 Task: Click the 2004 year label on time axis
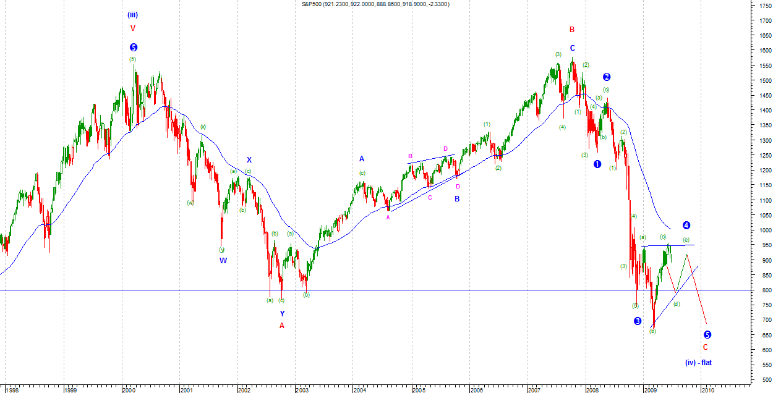[x=359, y=390]
